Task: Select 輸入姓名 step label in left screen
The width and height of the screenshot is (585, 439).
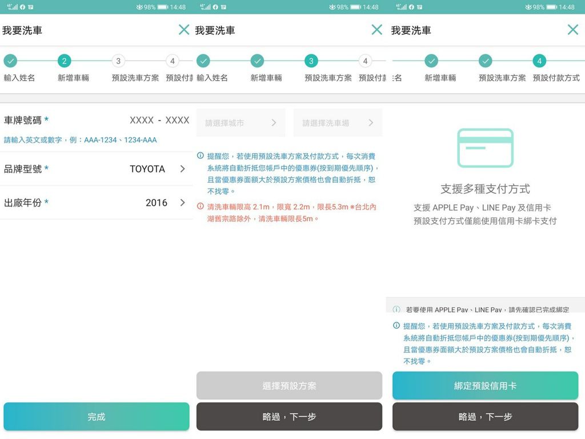Action: pos(19,78)
